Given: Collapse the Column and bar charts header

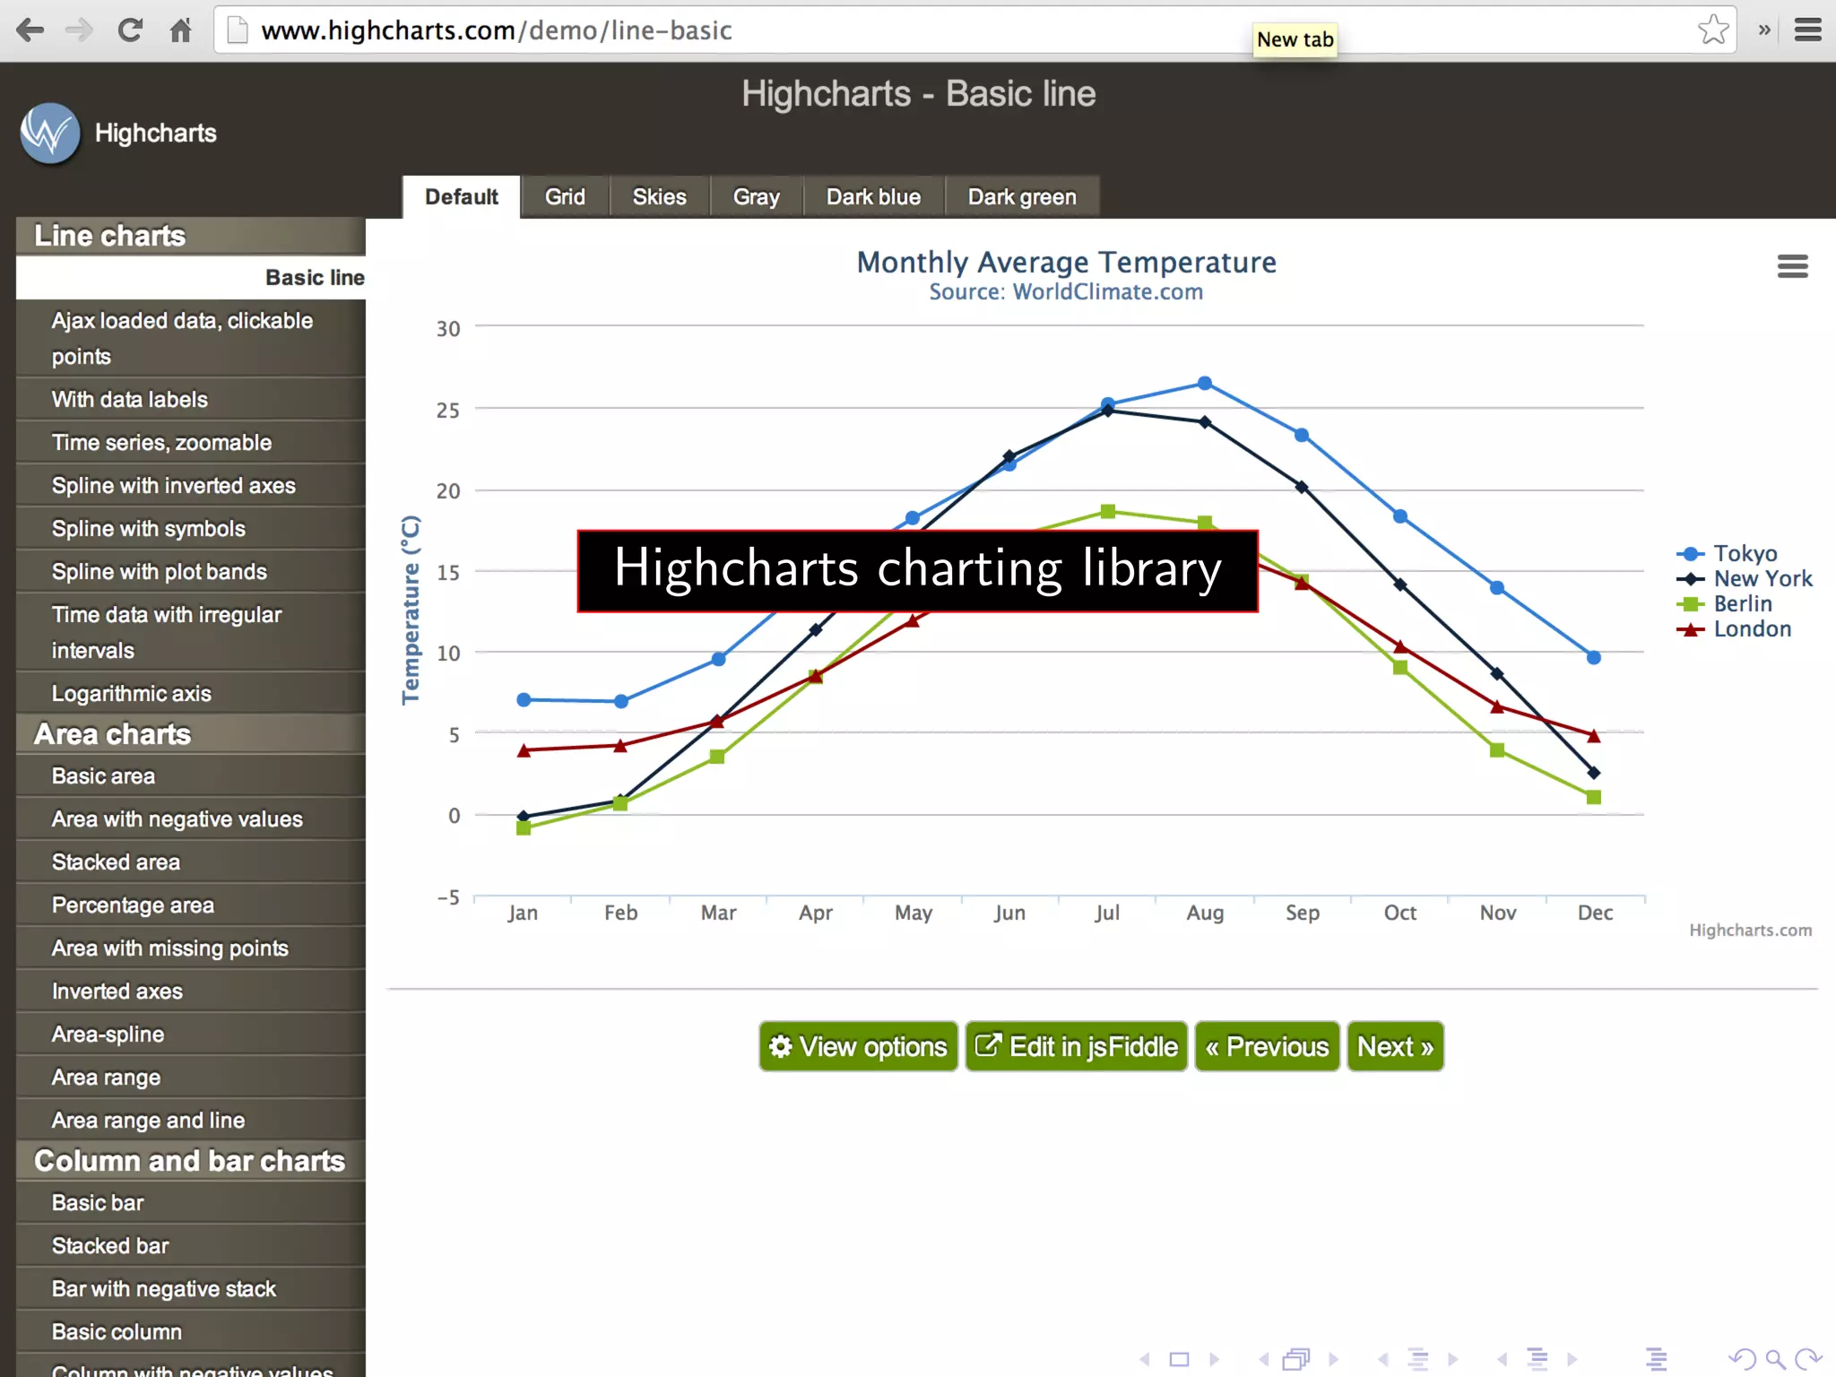Looking at the screenshot, I should pyautogui.click(x=191, y=1161).
